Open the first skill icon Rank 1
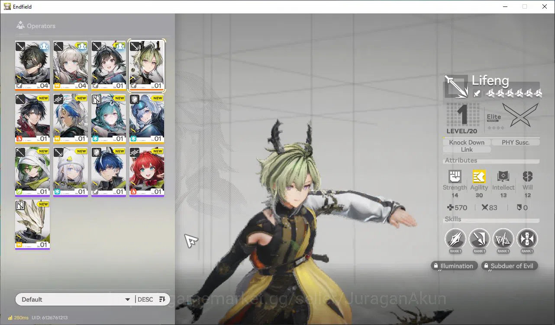 (x=455, y=239)
